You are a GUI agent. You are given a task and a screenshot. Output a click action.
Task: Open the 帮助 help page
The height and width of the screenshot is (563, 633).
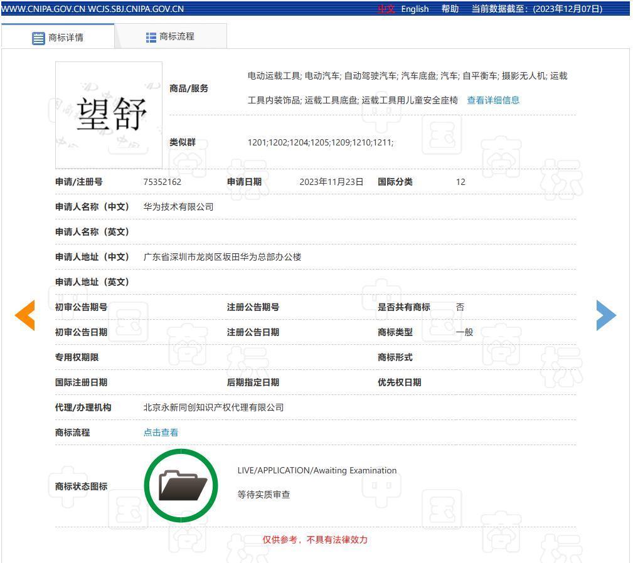(449, 9)
